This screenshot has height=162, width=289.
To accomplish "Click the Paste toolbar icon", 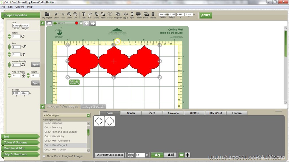I will [103, 15].
